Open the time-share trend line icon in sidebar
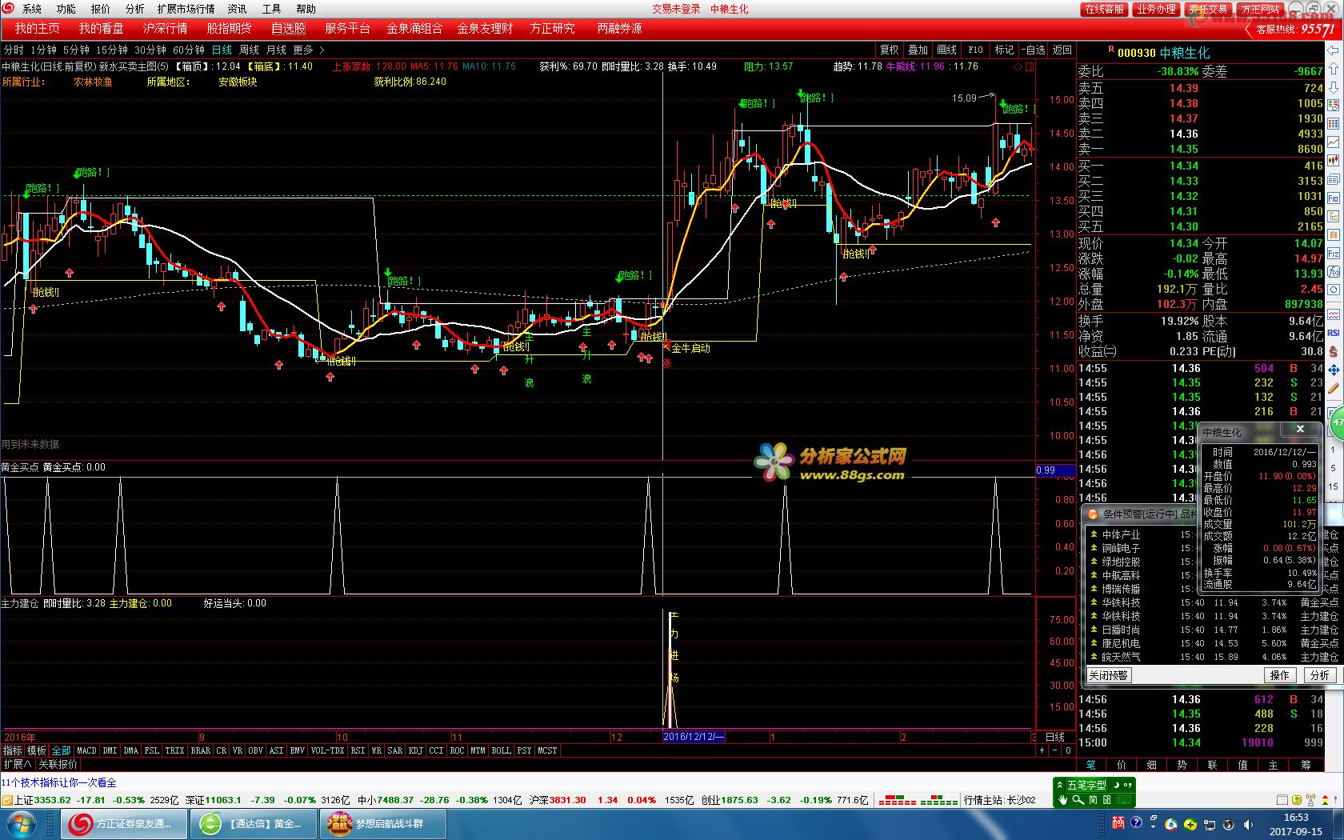Viewport: 1344px width, 840px height. pos(1333,142)
